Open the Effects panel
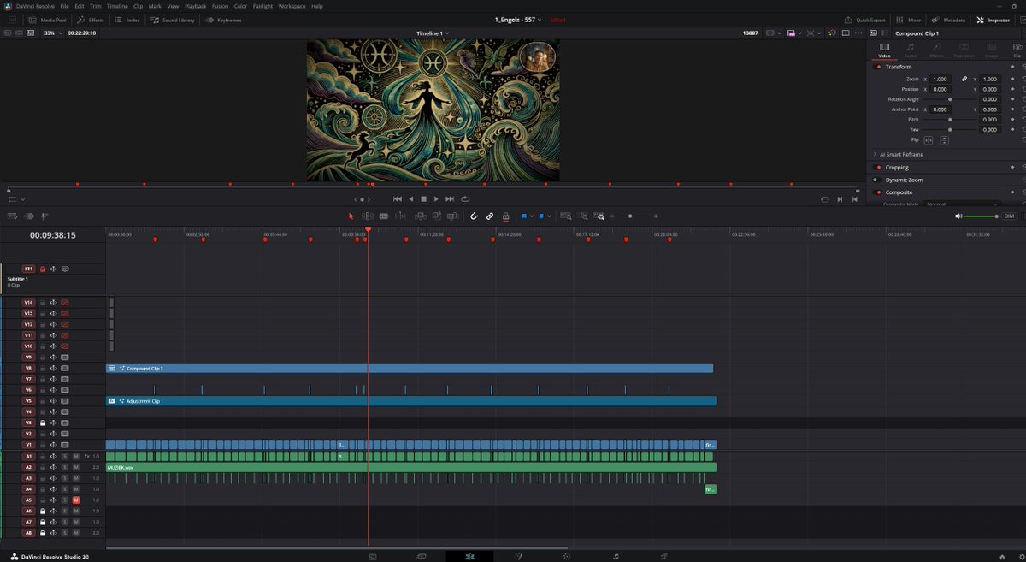The image size is (1026, 562). (91, 19)
